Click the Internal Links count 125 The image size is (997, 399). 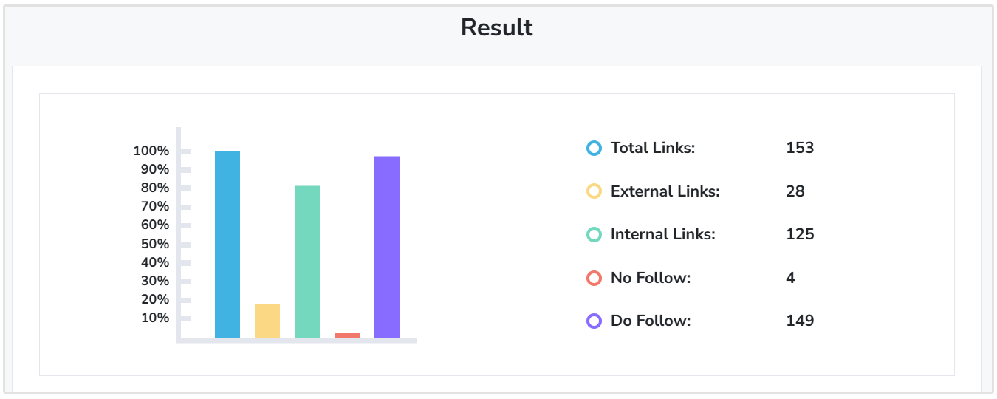click(800, 235)
